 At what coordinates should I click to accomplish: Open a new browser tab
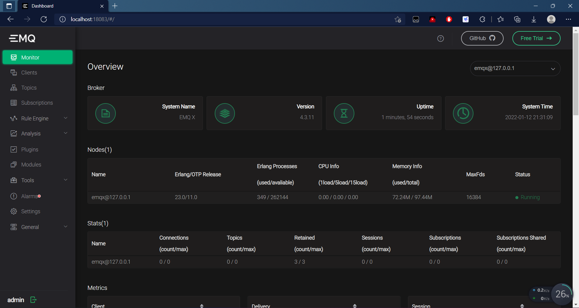pos(115,6)
